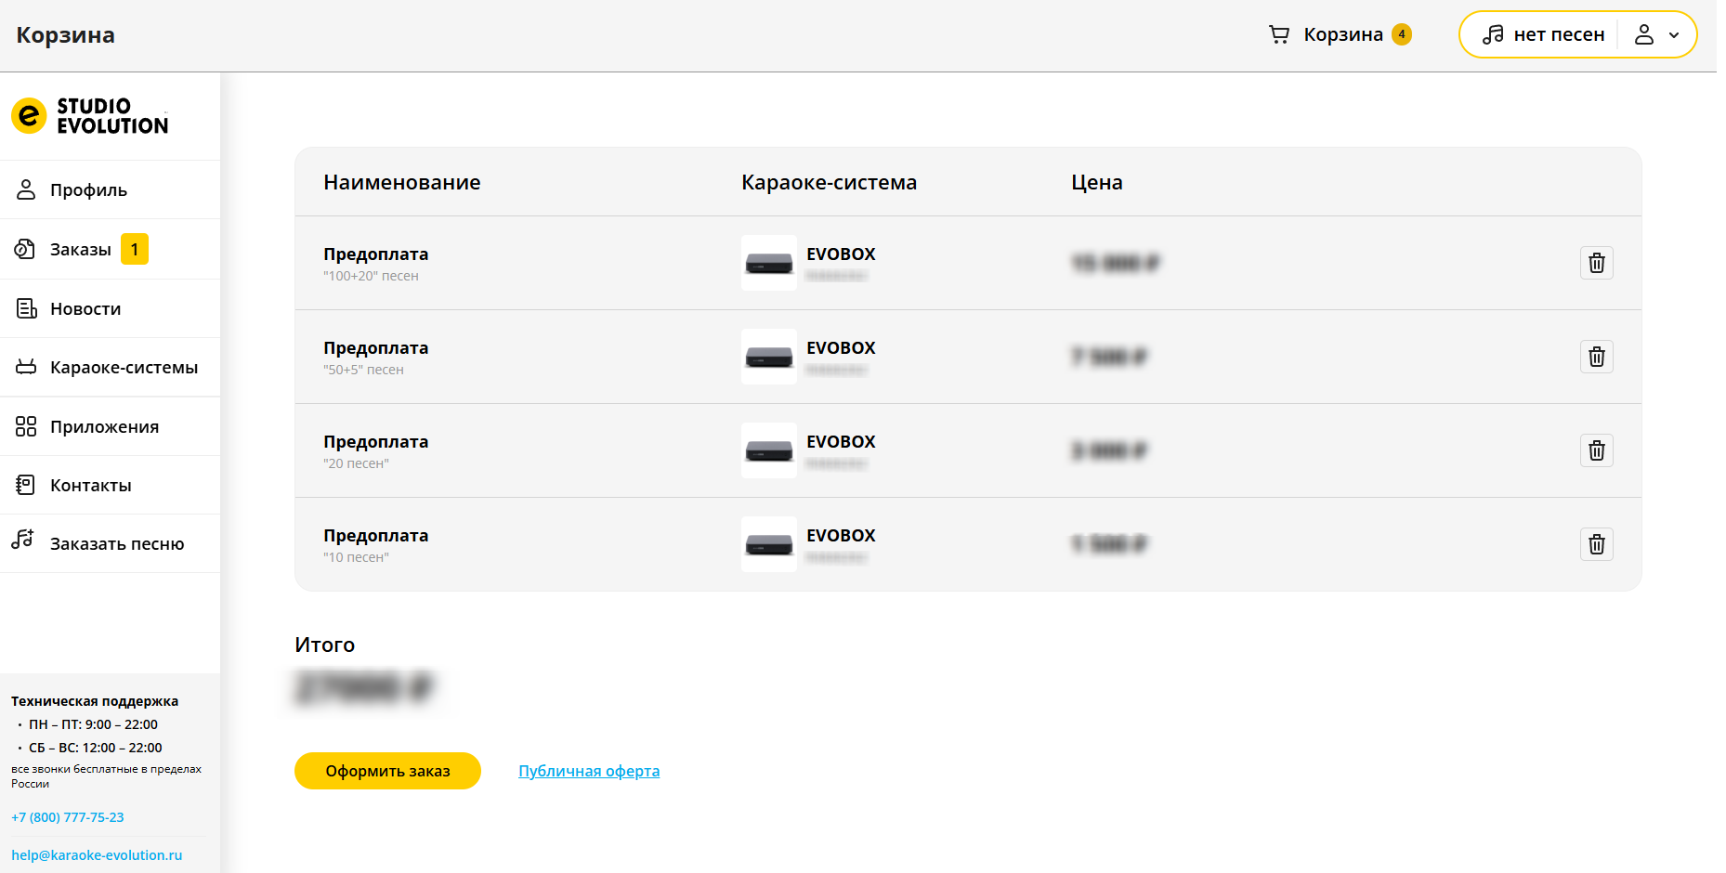
Task: Click the music note icon in header
Action: tap(1493, 34)
